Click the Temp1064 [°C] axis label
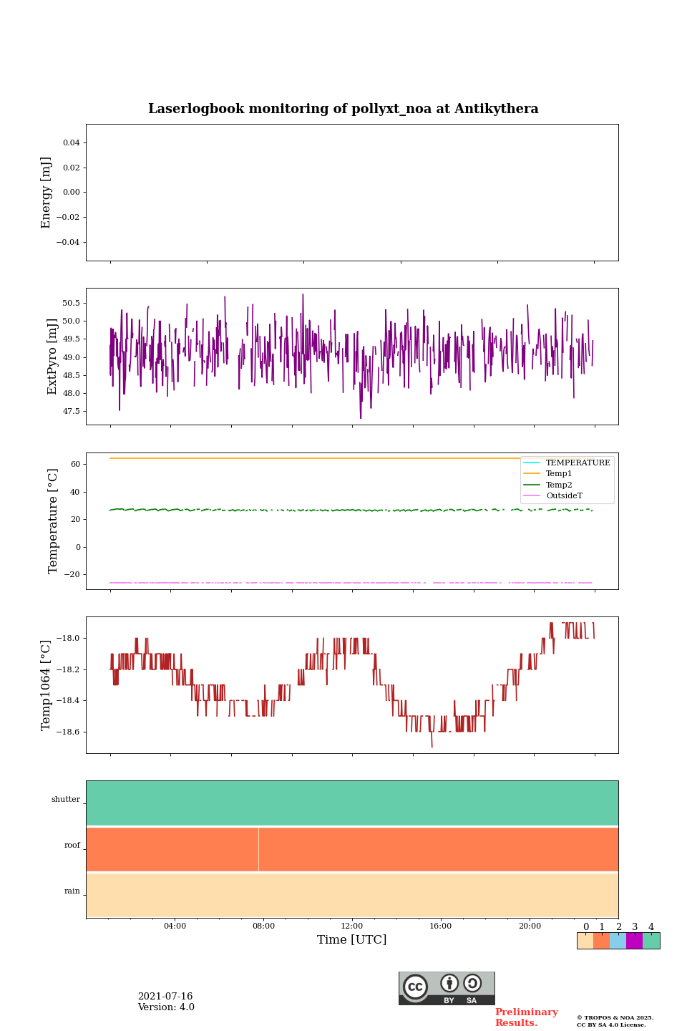 (x=47, y=685)
